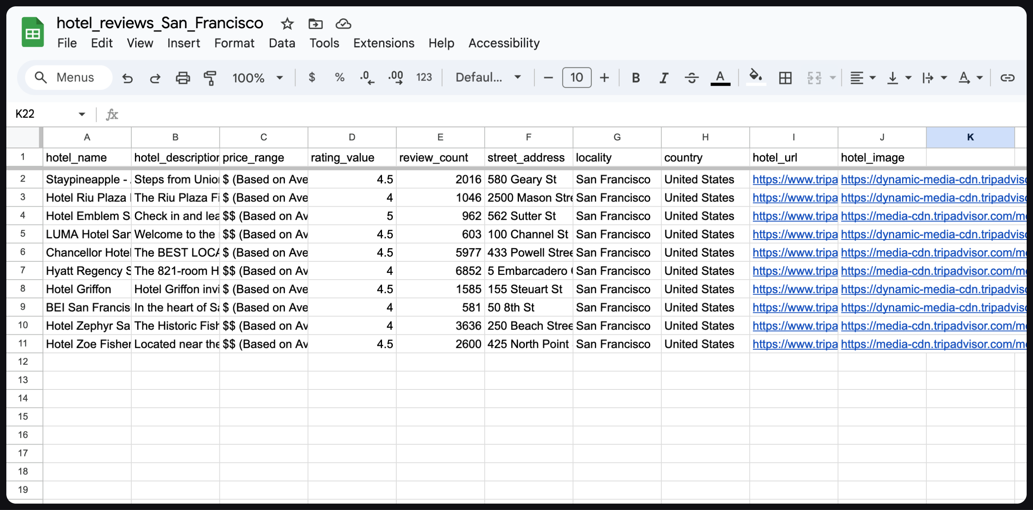Screen dimensions: 1033x510
Task: Open the Help menu
Action: point(441,43)
